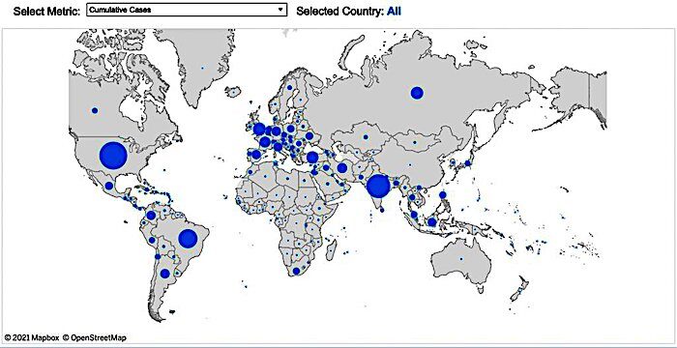
Task: Select the large bubble over India
Action: pyautogui.click(x=379, y=187)
